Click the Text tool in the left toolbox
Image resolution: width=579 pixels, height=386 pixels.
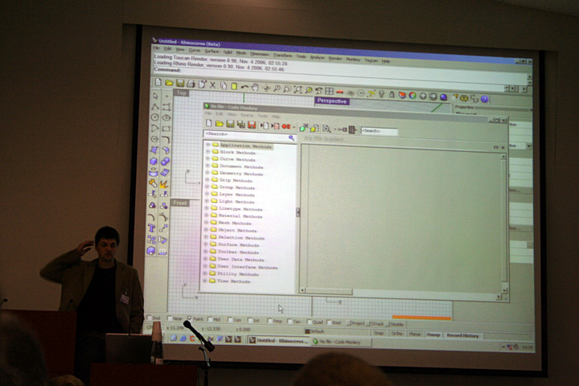tap(152, 228)
